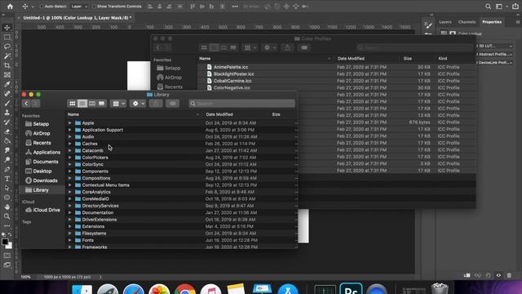Click the background color swatch

10,247
